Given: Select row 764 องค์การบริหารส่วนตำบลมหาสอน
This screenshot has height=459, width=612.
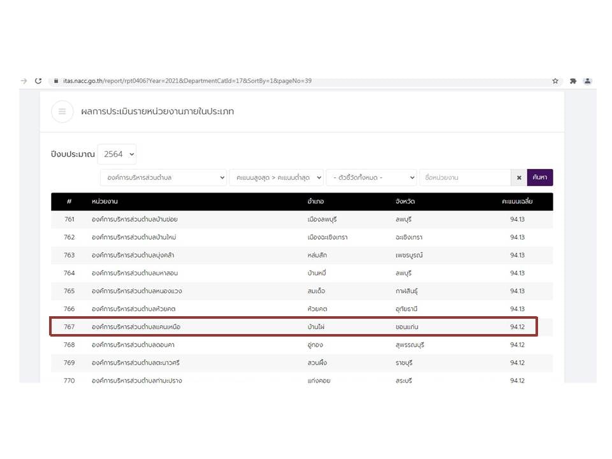Looking at the screenshot, I should (x=302, y=273).
